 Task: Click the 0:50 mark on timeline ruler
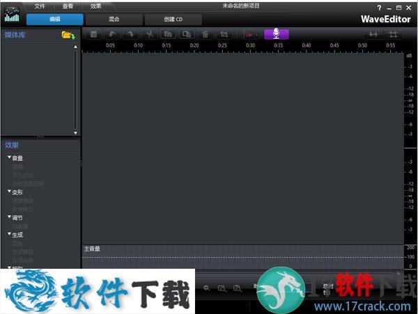point(362,45)
